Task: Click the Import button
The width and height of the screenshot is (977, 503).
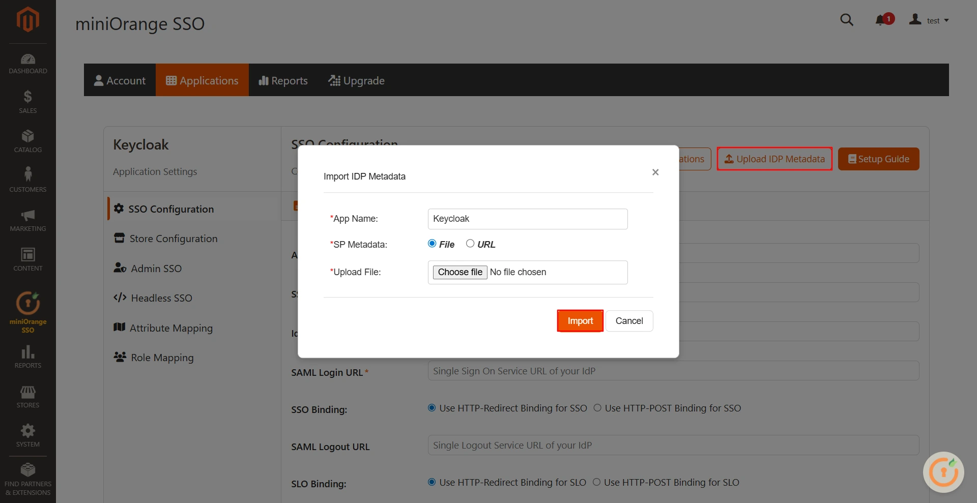Action: coord(580,320)
